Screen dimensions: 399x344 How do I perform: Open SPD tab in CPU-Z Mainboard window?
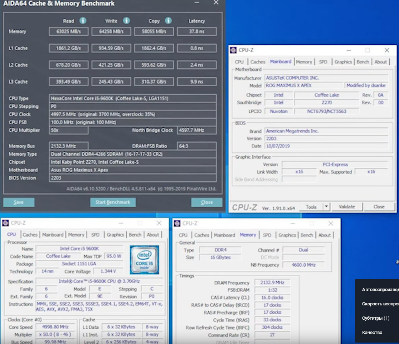(323, 62)
